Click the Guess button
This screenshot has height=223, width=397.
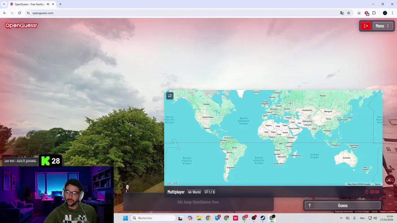click(x=343, y=205)
